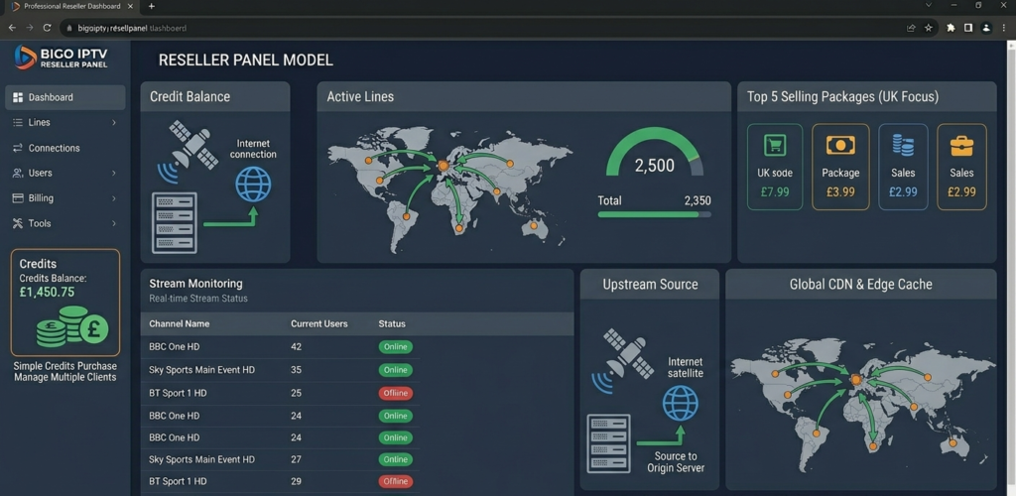Select BT Sport 1 HD row with 25 users

280,393
